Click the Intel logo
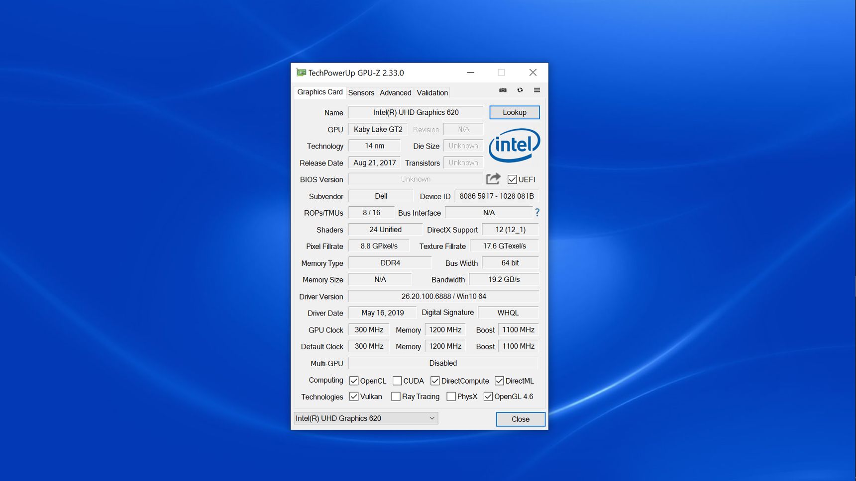 pos(514,146)
